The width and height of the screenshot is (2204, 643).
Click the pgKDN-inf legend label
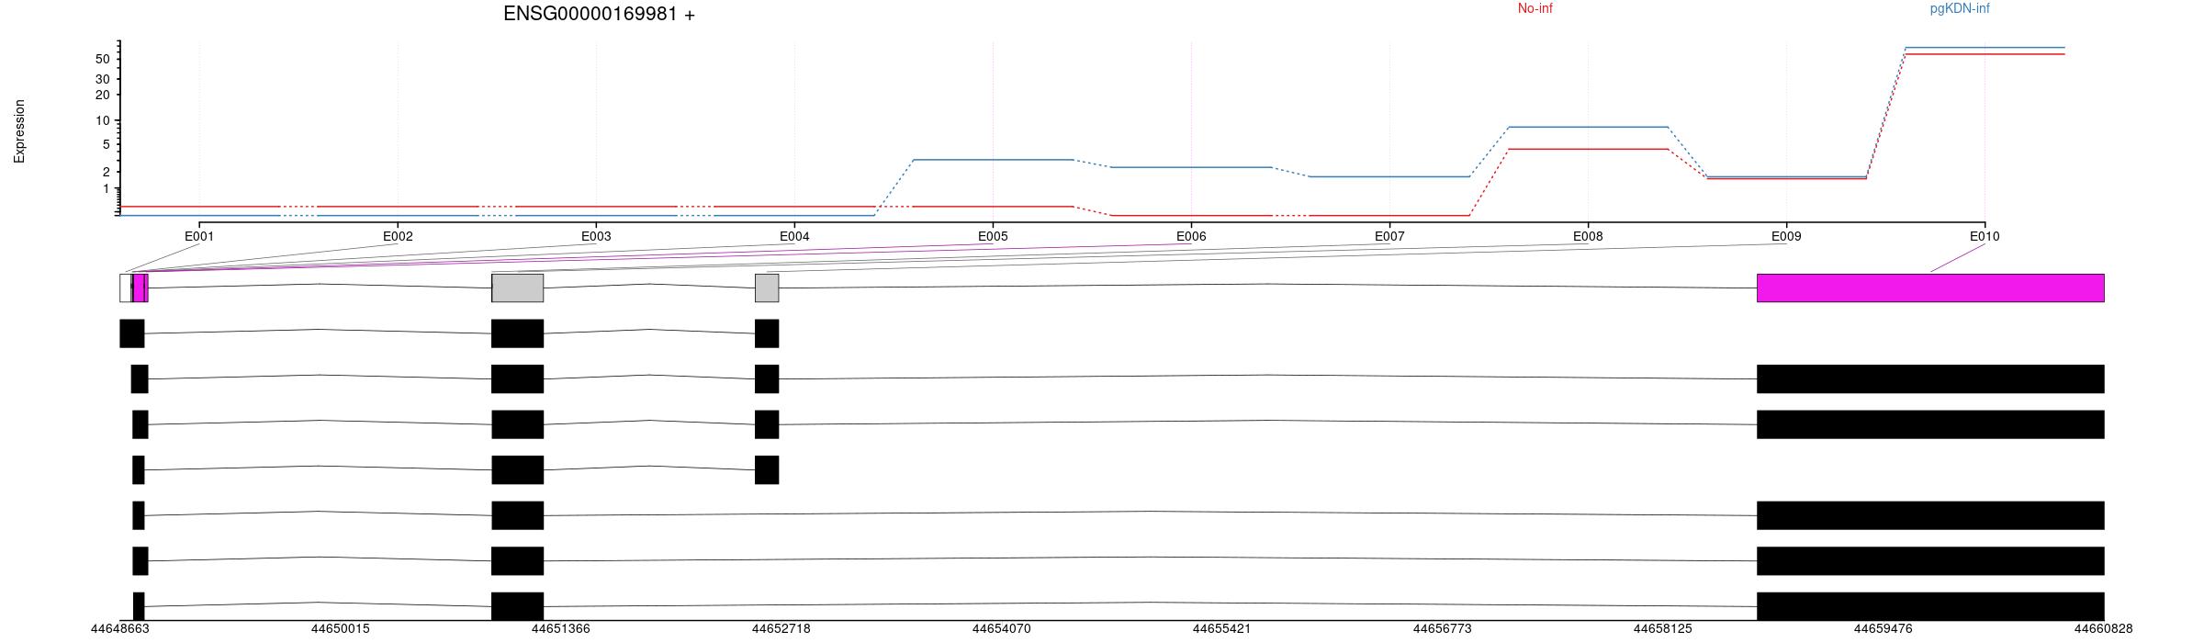pos(1960,8)
